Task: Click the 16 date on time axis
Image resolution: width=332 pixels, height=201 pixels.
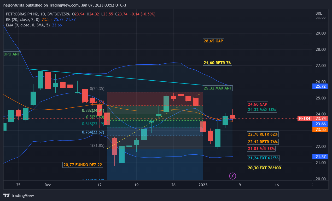Action: (x=277, y=185)
